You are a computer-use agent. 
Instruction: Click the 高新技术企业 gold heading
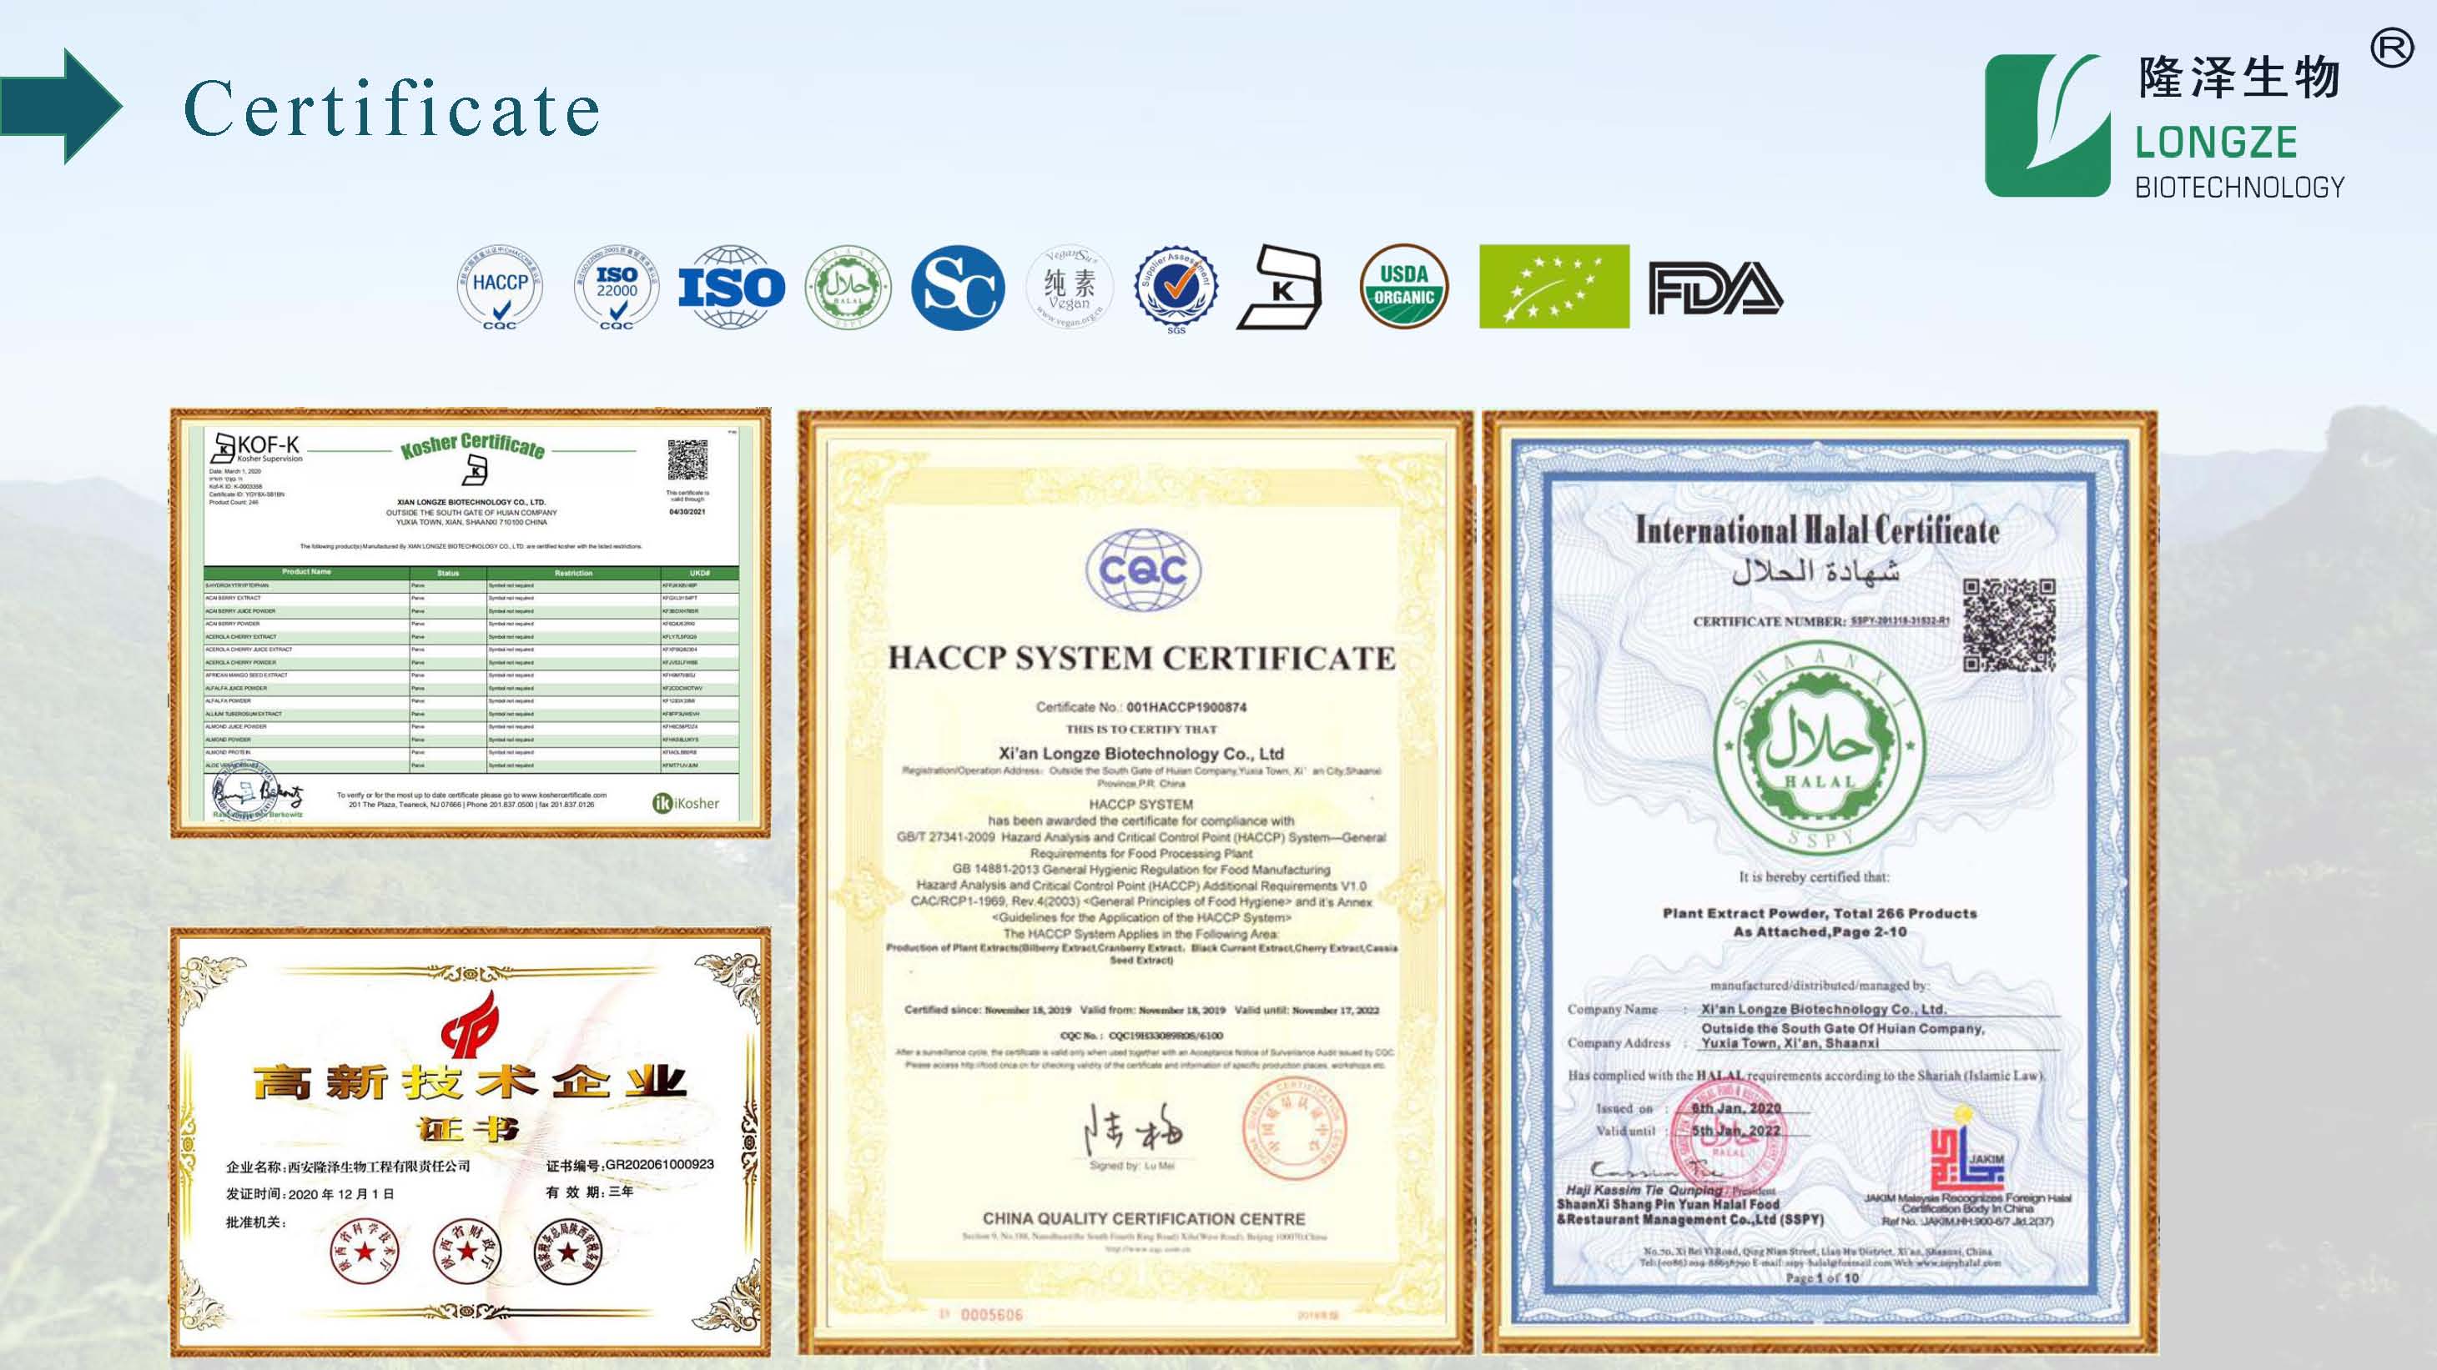(469, 1081)
